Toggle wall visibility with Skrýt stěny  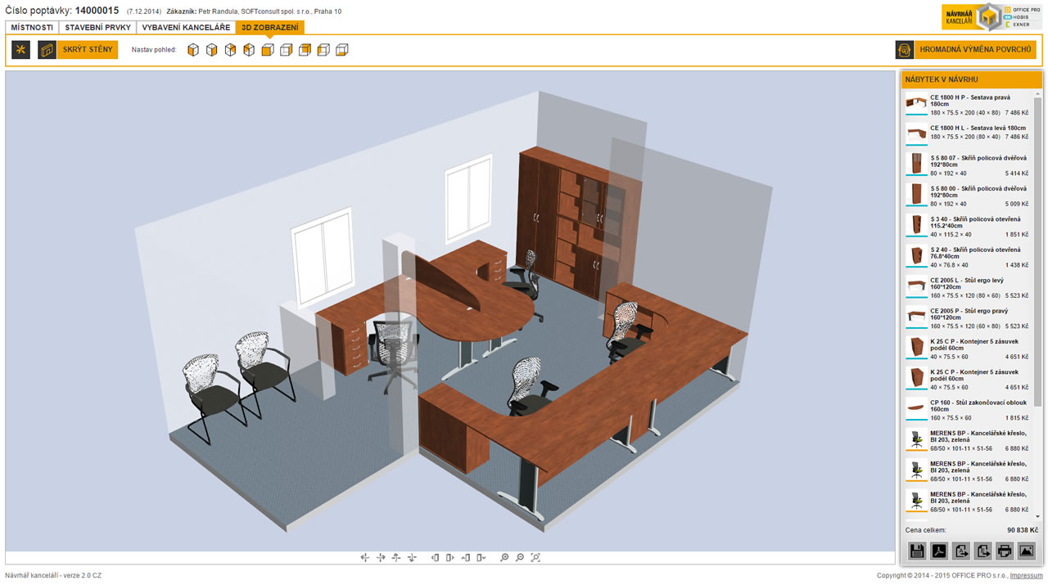click(x=78, y=50)
